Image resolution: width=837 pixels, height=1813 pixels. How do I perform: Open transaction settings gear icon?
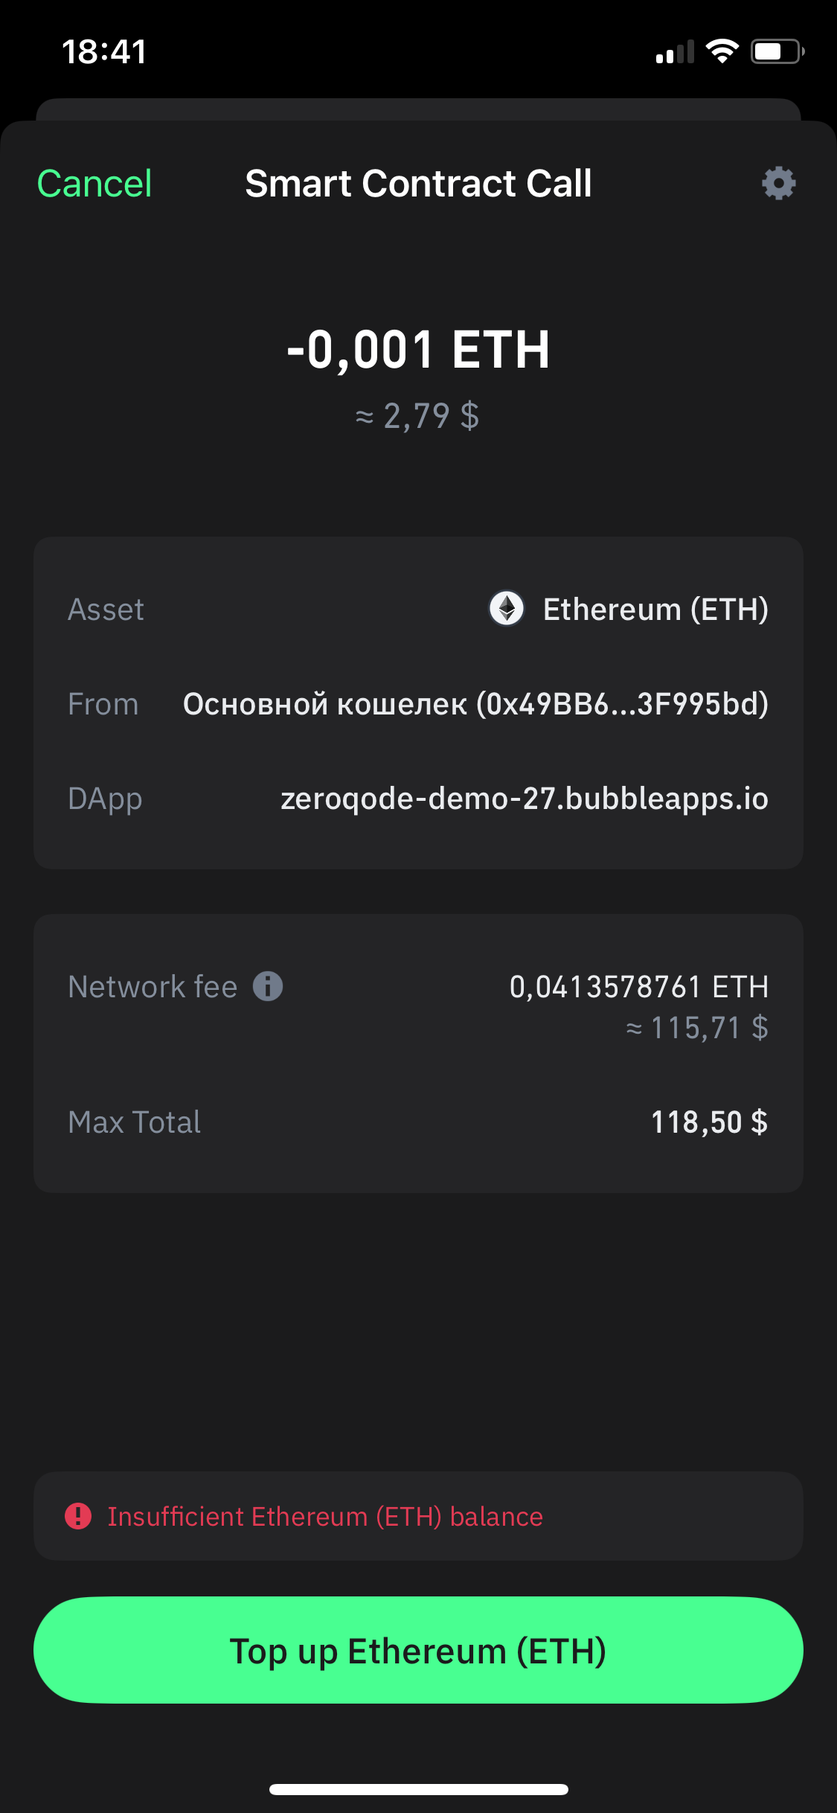[778, 183]
